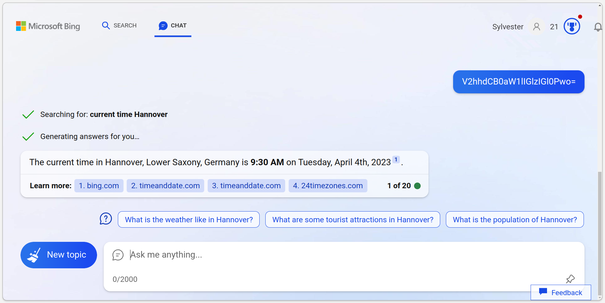Click the green checkmark beside Generating answers
Screen dimensions: 605x303
pos(28,137)
